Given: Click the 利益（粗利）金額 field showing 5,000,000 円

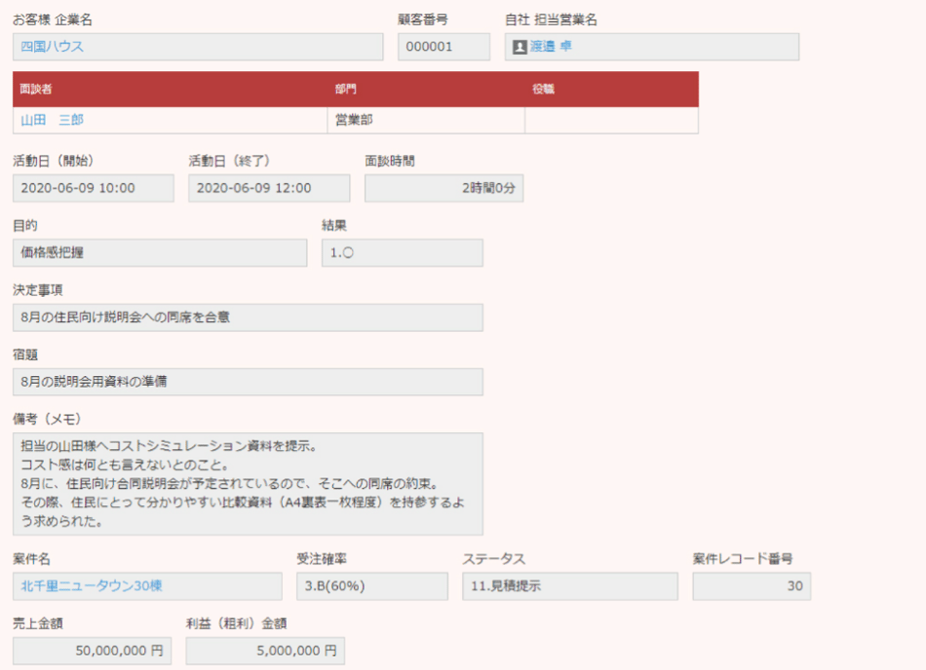Looking at the screenshot, I should [x=265, y=651].
